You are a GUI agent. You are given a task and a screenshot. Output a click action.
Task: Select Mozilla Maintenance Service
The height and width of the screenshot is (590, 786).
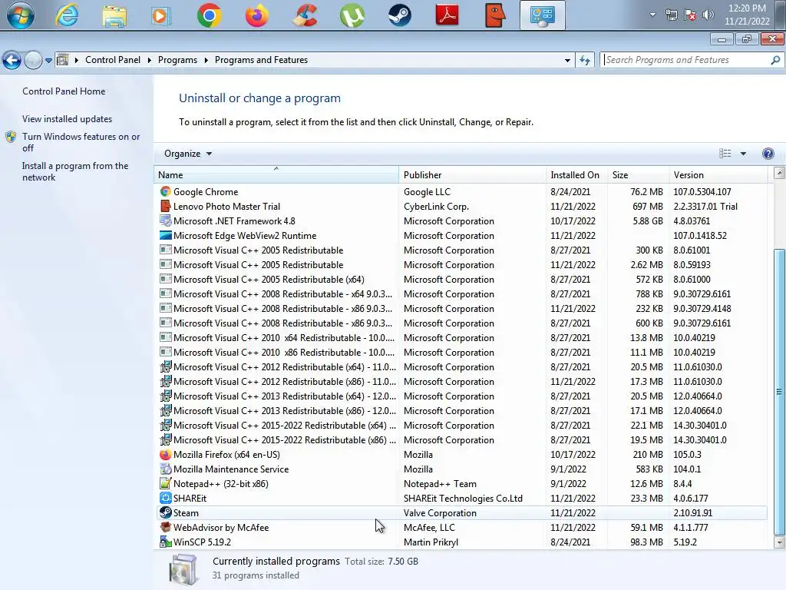461,469
